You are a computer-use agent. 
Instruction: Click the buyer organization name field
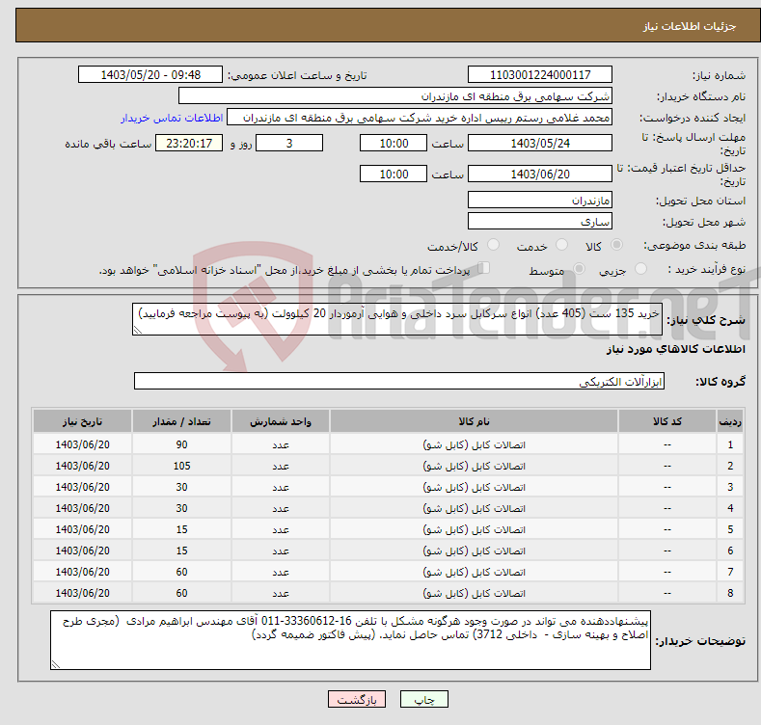395,96
